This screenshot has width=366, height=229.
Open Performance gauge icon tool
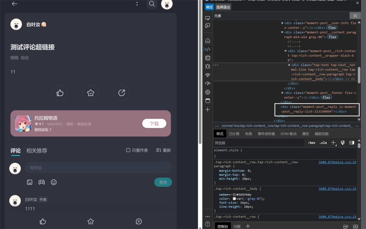point(207,83)
